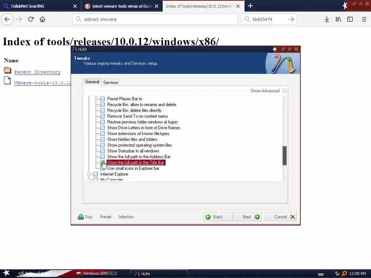
Task: Open the Selection menu in nLite
Action: pyautogui.click(x=126, y=217)
